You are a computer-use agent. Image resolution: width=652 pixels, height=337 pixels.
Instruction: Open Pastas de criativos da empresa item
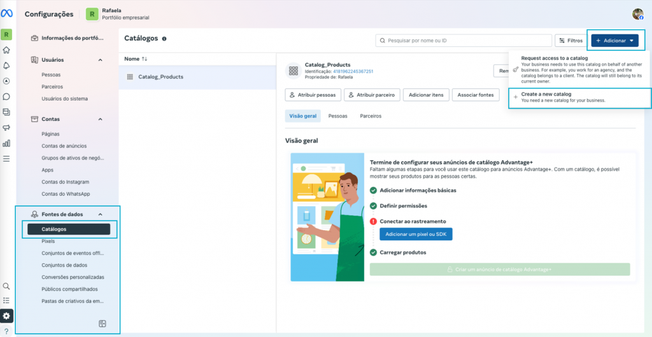click(73, 301)
